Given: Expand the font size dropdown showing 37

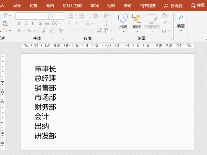Looking at the screenshot, I should click(x=62, y=16).
